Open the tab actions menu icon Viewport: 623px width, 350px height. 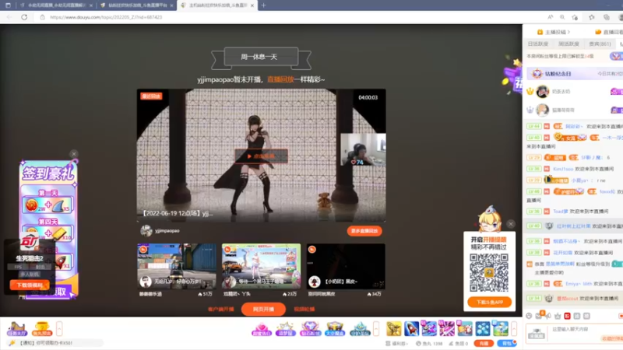[8, 5]
